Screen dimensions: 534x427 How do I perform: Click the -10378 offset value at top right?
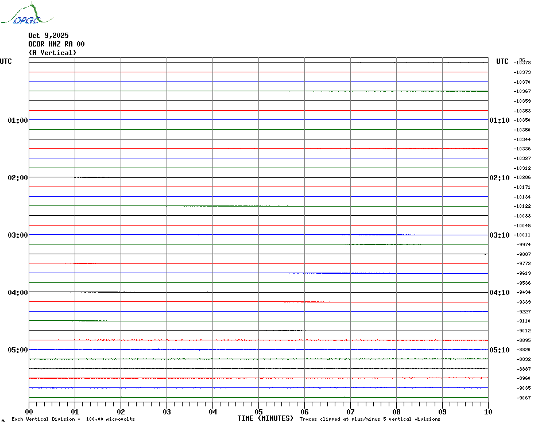coord(523,63)
